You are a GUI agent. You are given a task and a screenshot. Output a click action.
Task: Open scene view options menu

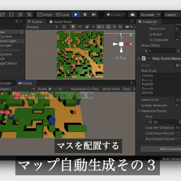pos(132,21)
